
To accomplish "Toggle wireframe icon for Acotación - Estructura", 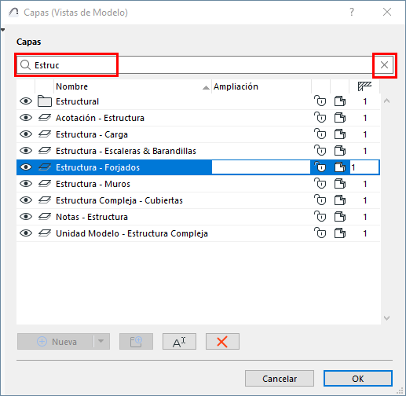I will coord(340,118).
